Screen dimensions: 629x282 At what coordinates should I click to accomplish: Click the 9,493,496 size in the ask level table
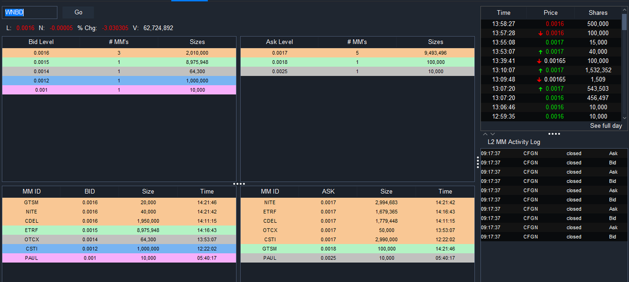436,53
